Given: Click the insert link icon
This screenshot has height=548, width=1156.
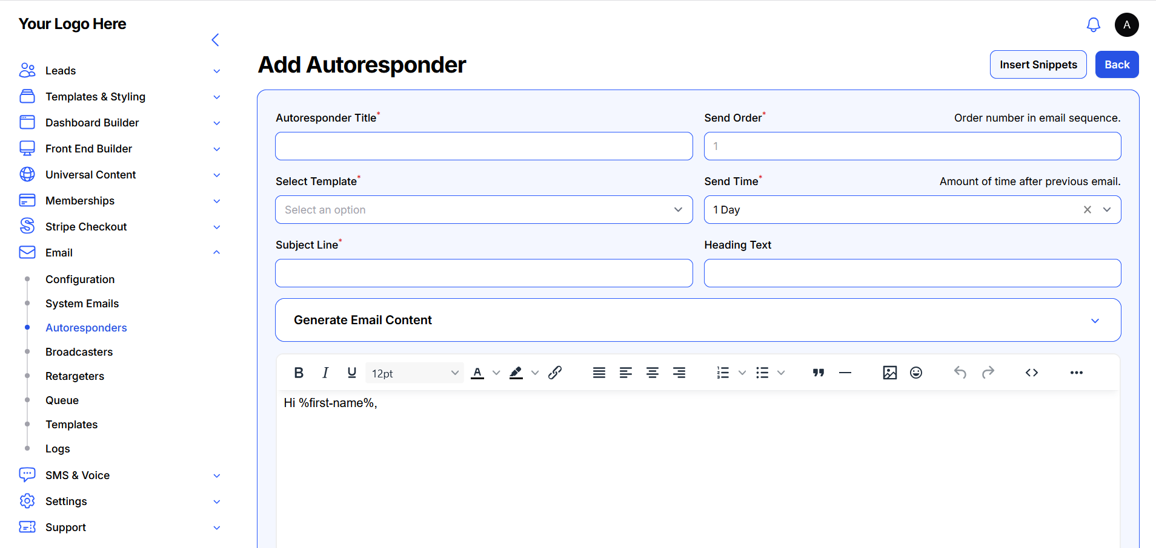Looking at the screenshot, I should [555, 373].
